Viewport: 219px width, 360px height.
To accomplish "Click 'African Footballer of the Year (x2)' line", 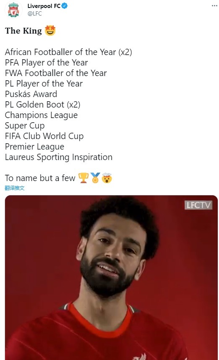I will click(68, 52).
